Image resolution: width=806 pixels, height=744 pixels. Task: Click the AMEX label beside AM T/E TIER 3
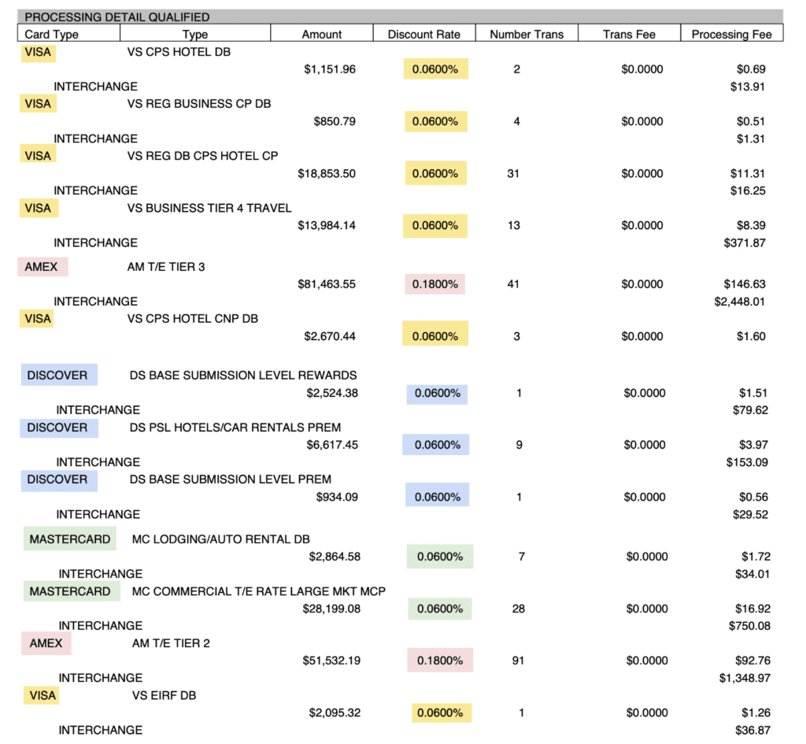[42, 267]
